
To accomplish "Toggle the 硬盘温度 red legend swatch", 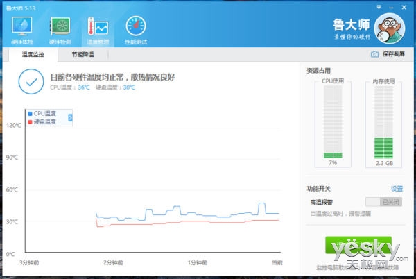I will coord(30,122).
